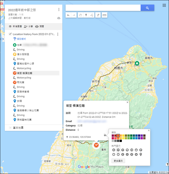Select the 菊肉圓 restaurant item
The image size is (169, 174).
click(x=36, y=82)
